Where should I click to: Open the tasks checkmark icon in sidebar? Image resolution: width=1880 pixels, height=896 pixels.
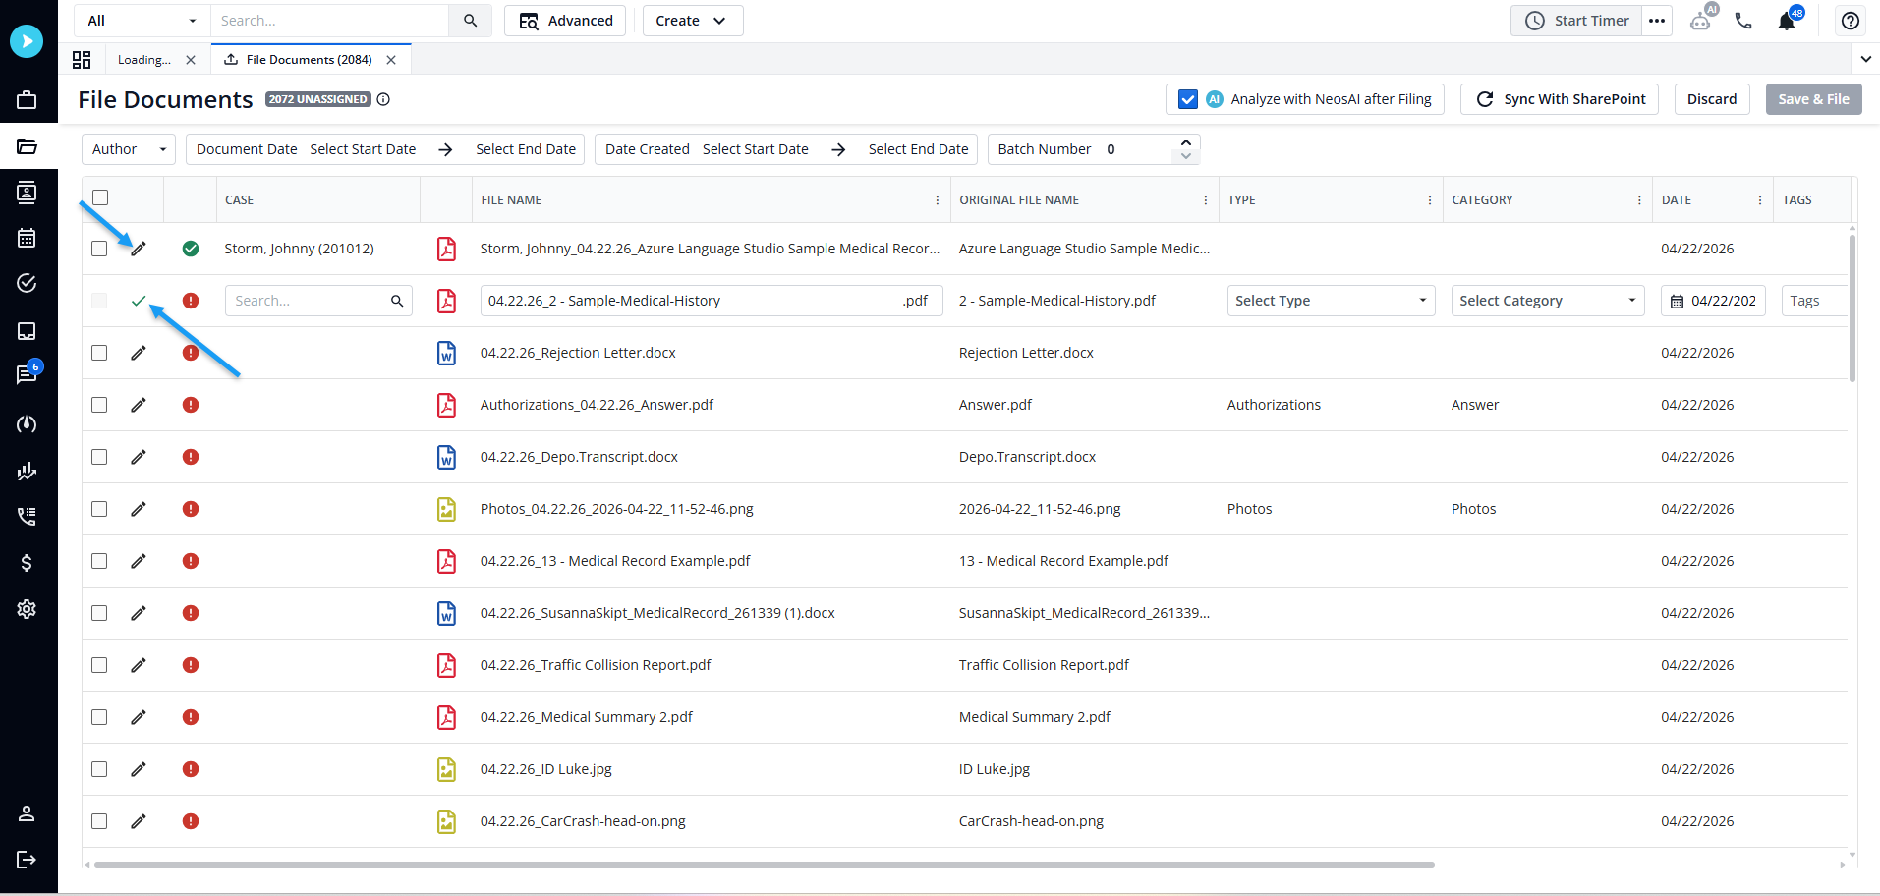click(x=27, y=283)
